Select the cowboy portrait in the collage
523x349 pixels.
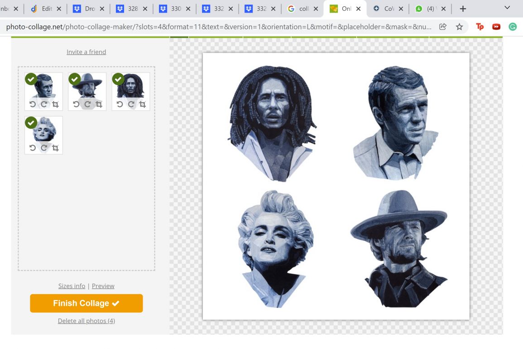(399, 249)
